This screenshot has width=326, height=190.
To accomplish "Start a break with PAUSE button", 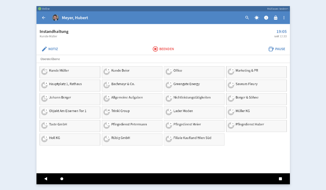I will coord(277,49).
